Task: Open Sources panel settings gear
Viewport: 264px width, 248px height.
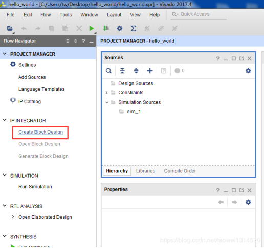Action: coord(248,71)
